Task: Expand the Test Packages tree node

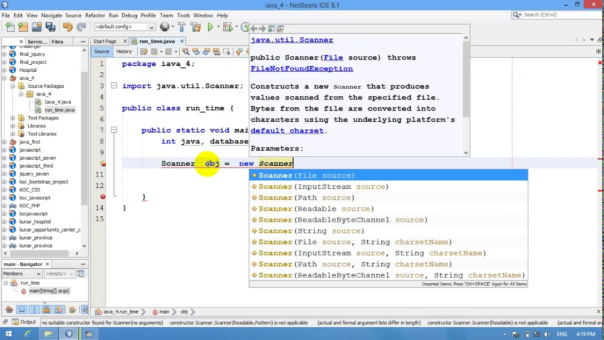Action: tap(13, 118)
